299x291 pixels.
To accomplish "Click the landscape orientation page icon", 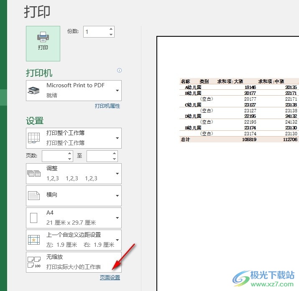I will coord(34,196).
